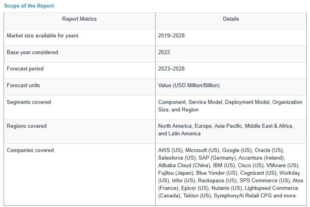Click the 'Scope of the Report' heading
The image size is (310, 207).
coord(29,6)
